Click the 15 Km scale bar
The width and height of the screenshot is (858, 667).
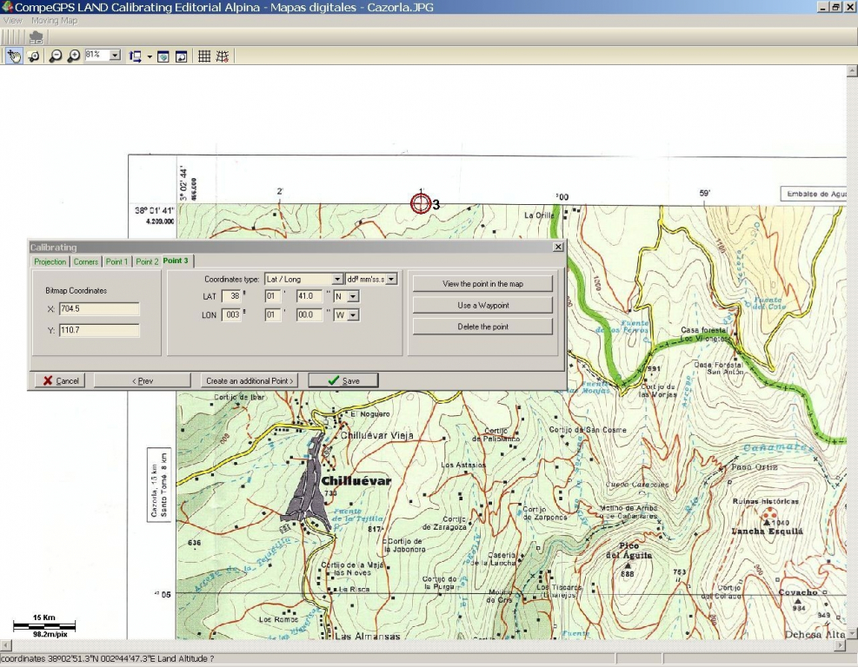pyautogui.click(x=43, y=625)
